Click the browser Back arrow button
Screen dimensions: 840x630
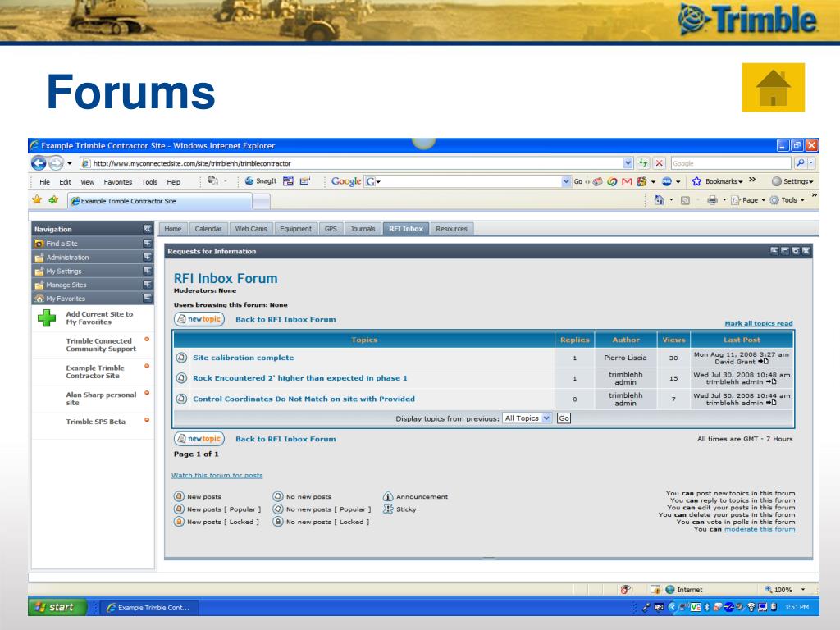(39, 163)
